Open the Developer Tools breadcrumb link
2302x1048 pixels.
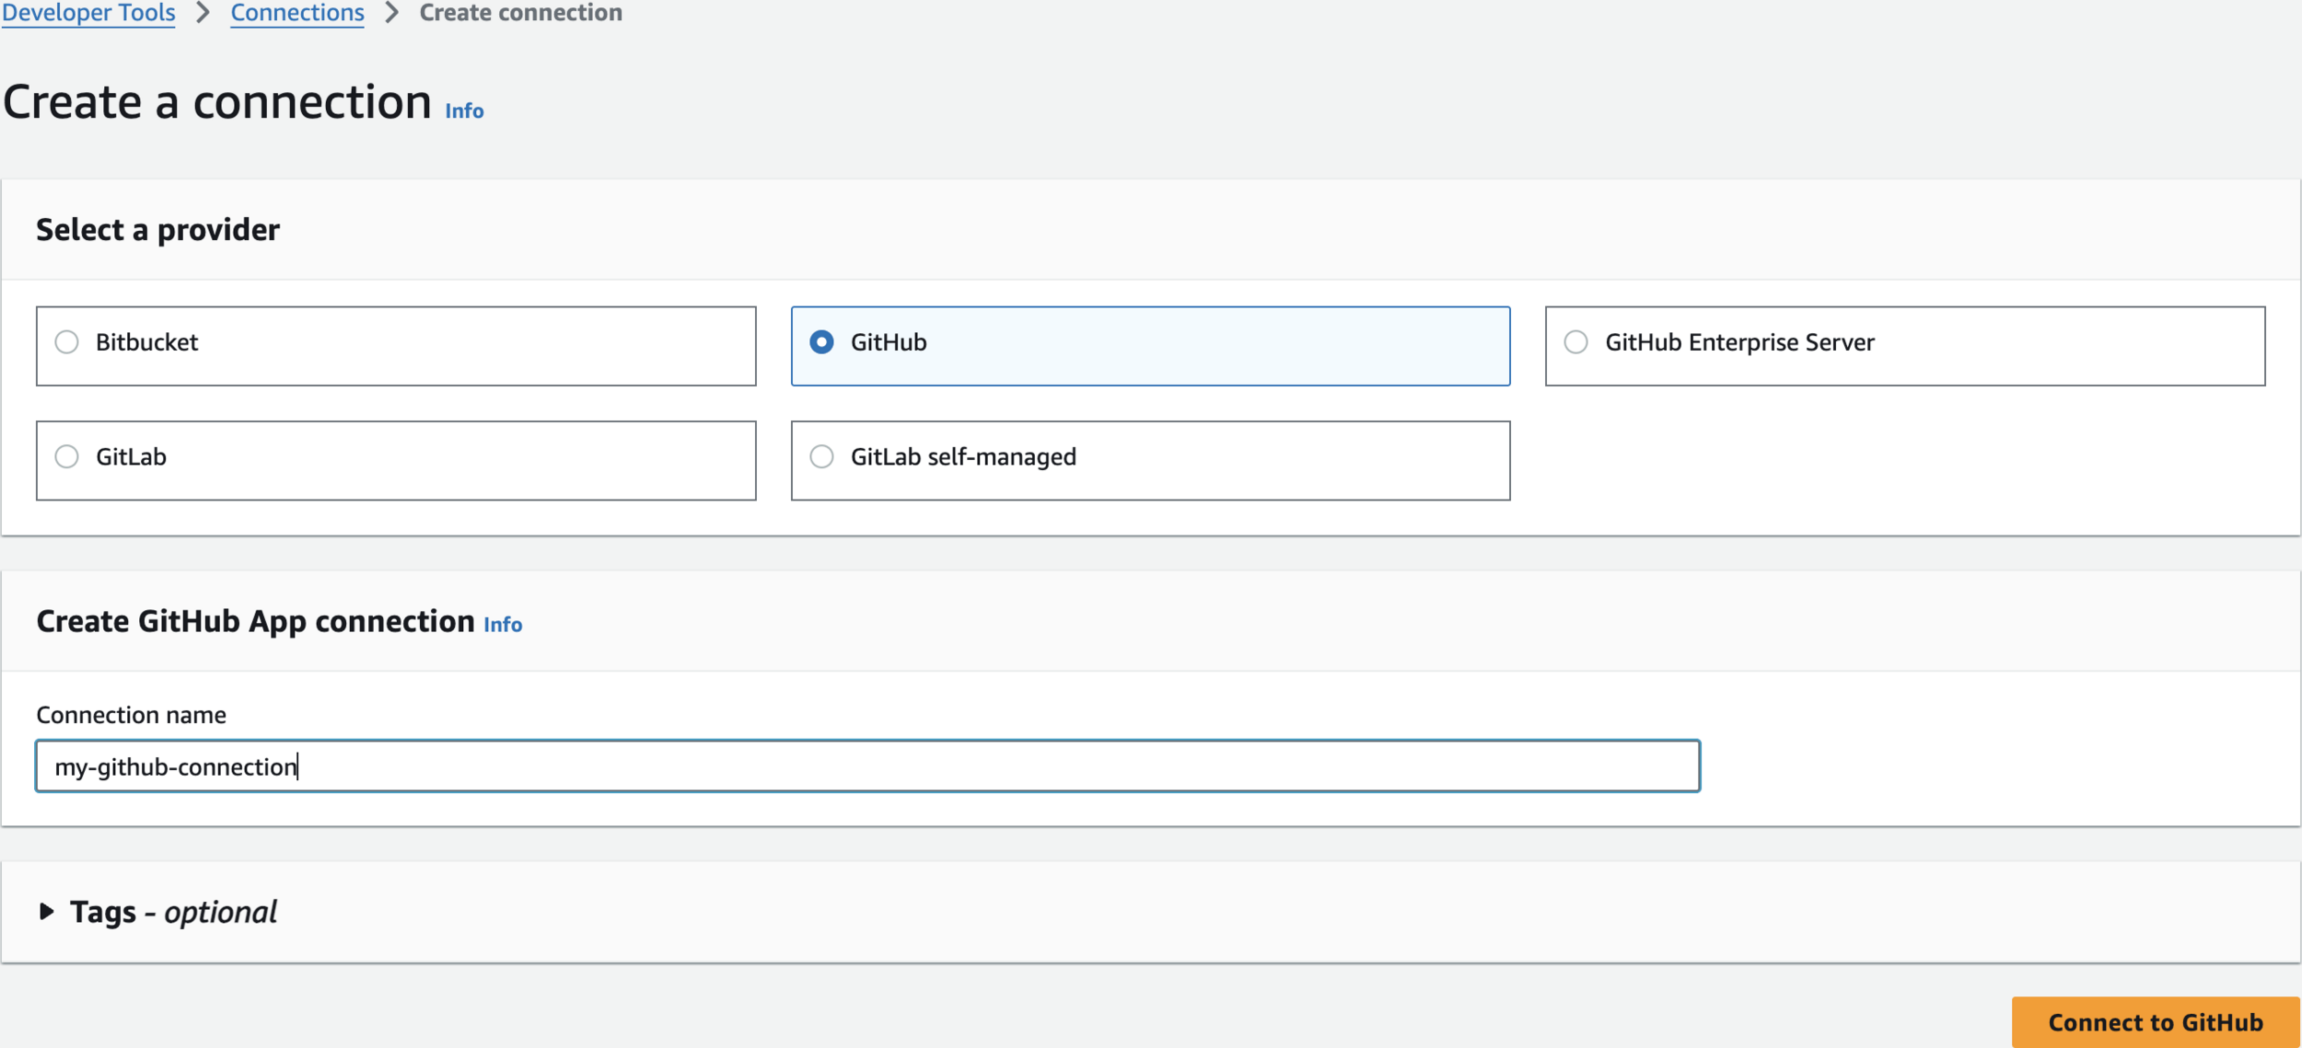pos(88,13)
